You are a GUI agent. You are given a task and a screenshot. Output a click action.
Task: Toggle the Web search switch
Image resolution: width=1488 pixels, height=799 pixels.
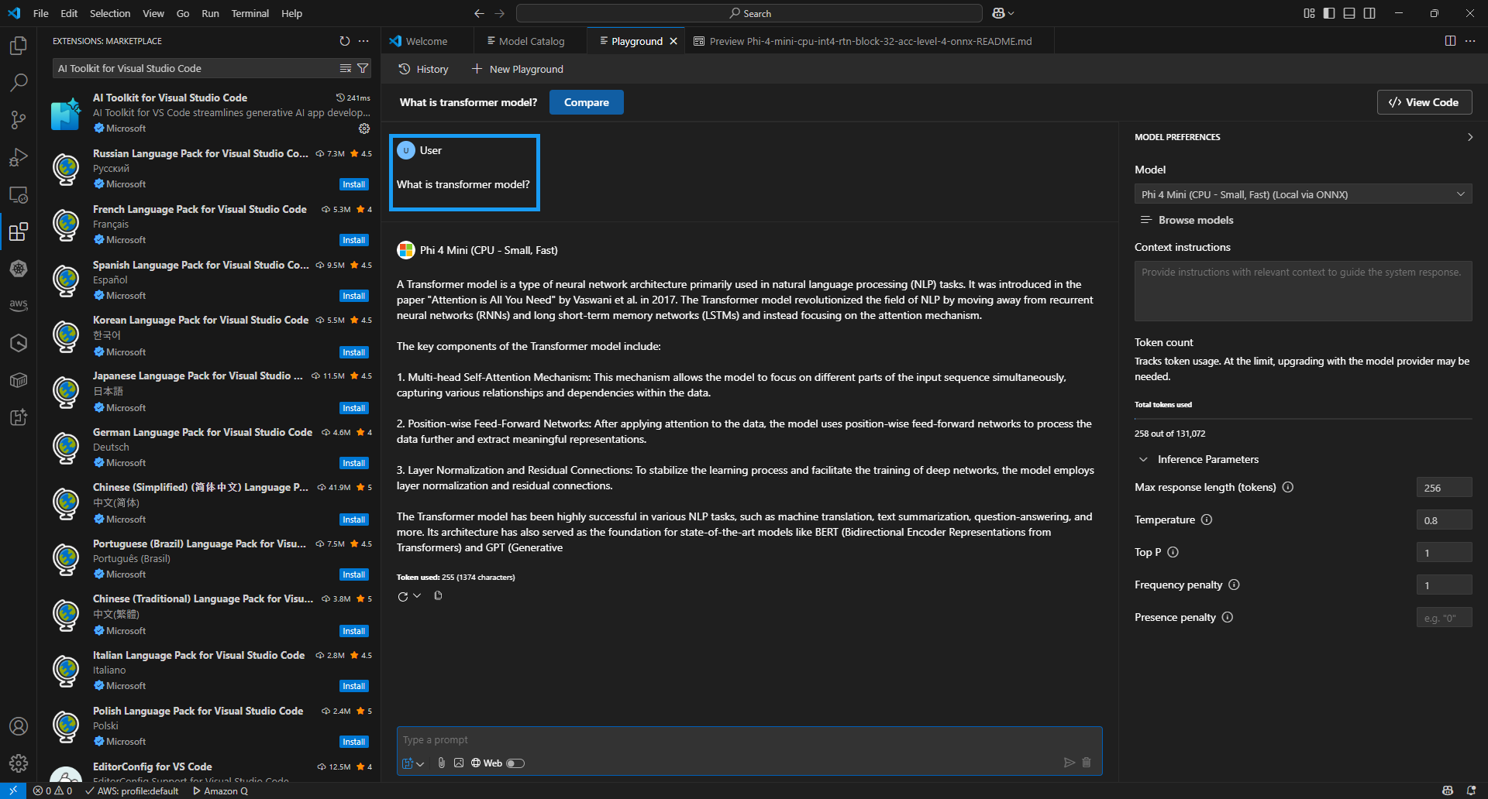515,763
